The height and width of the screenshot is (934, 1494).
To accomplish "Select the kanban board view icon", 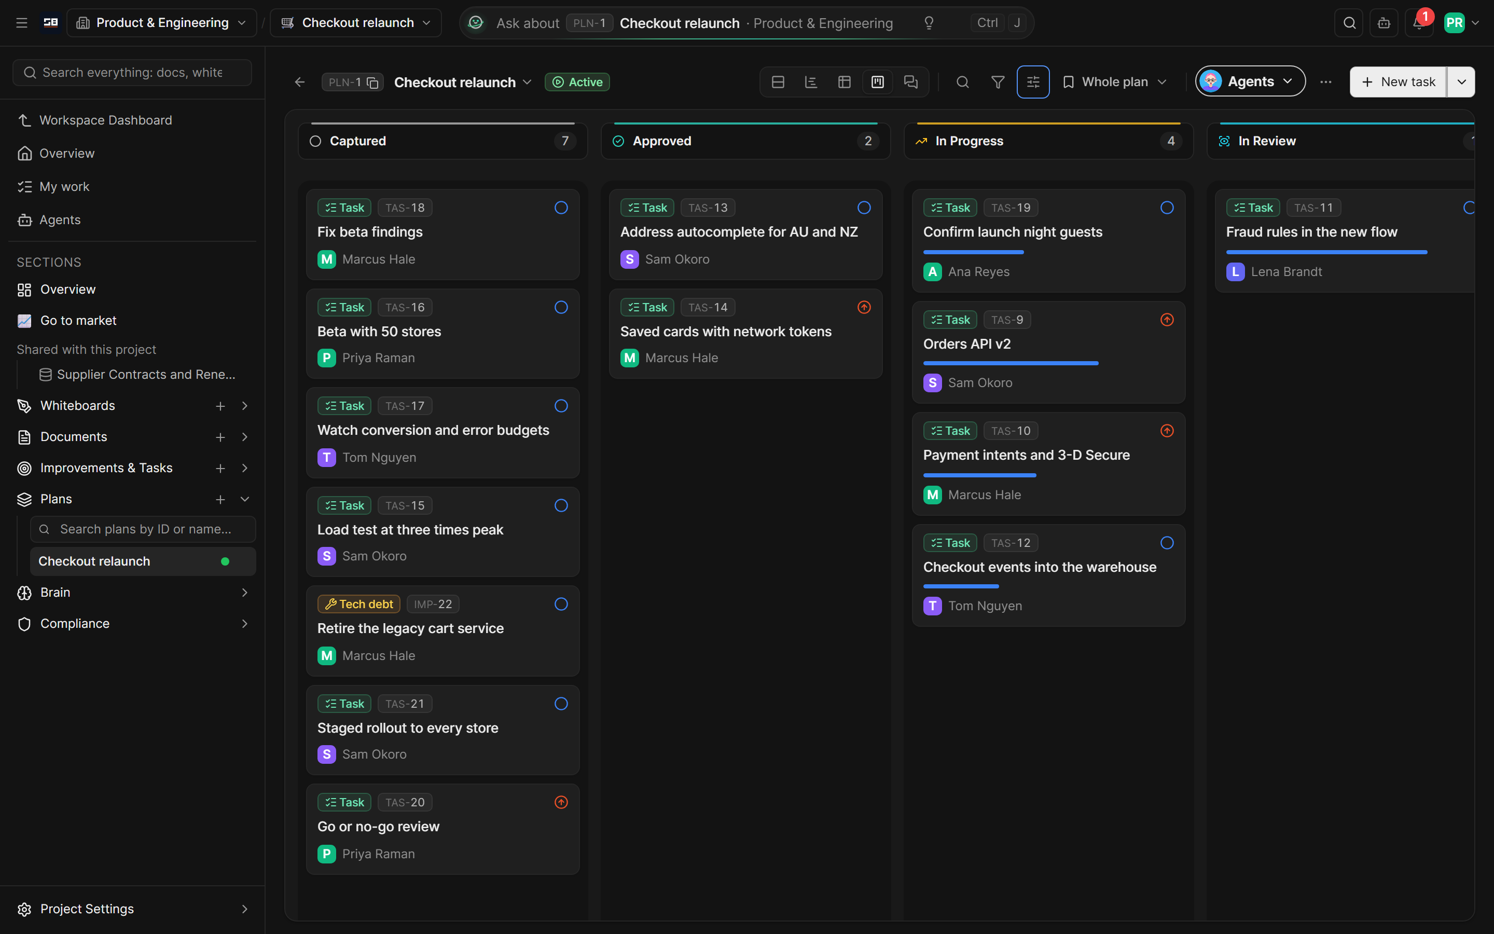I will [878, 82].
